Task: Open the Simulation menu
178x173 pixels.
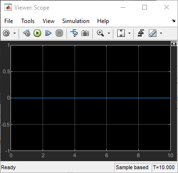Action: coord(76,21)
